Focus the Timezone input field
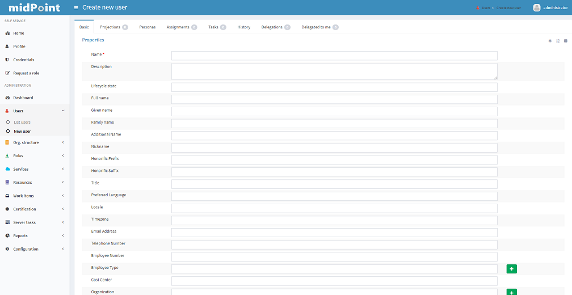 tap(335, 220)
